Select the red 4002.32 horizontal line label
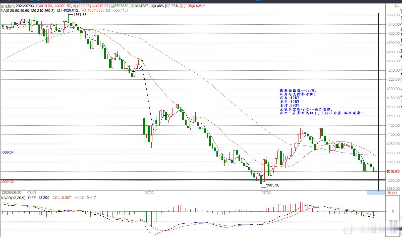Screen dimensions: 402x238 [x=7, y=182]
